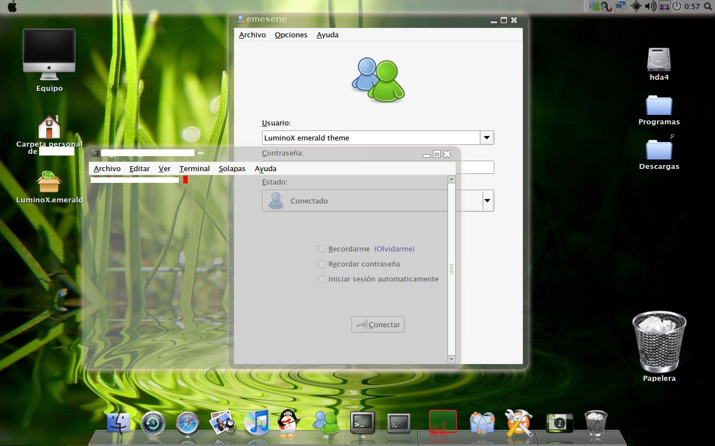Open emesene Archivo menu
The height and width of the screenshot is (446, 715).
pyautogui.click(x=252, y=35)
